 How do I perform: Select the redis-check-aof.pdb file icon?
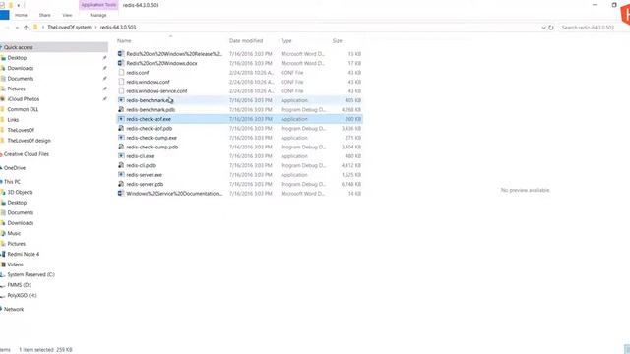121,128
